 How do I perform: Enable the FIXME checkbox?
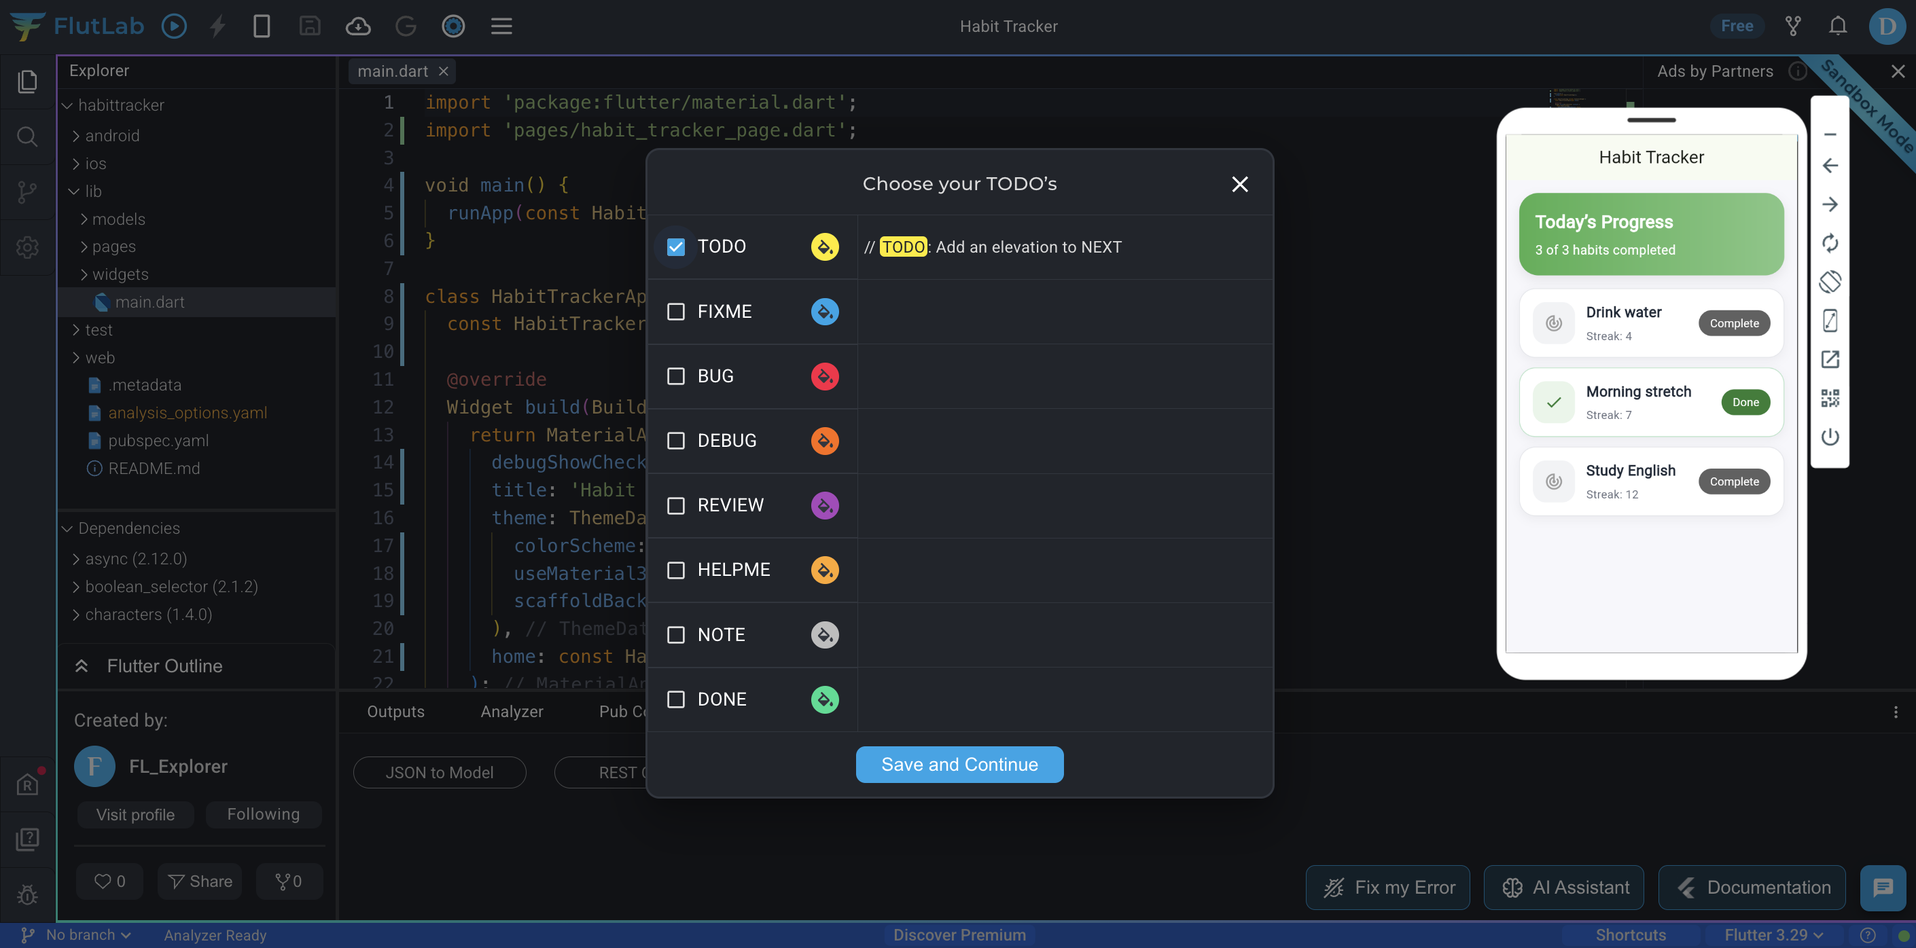[x=675, y=312]
